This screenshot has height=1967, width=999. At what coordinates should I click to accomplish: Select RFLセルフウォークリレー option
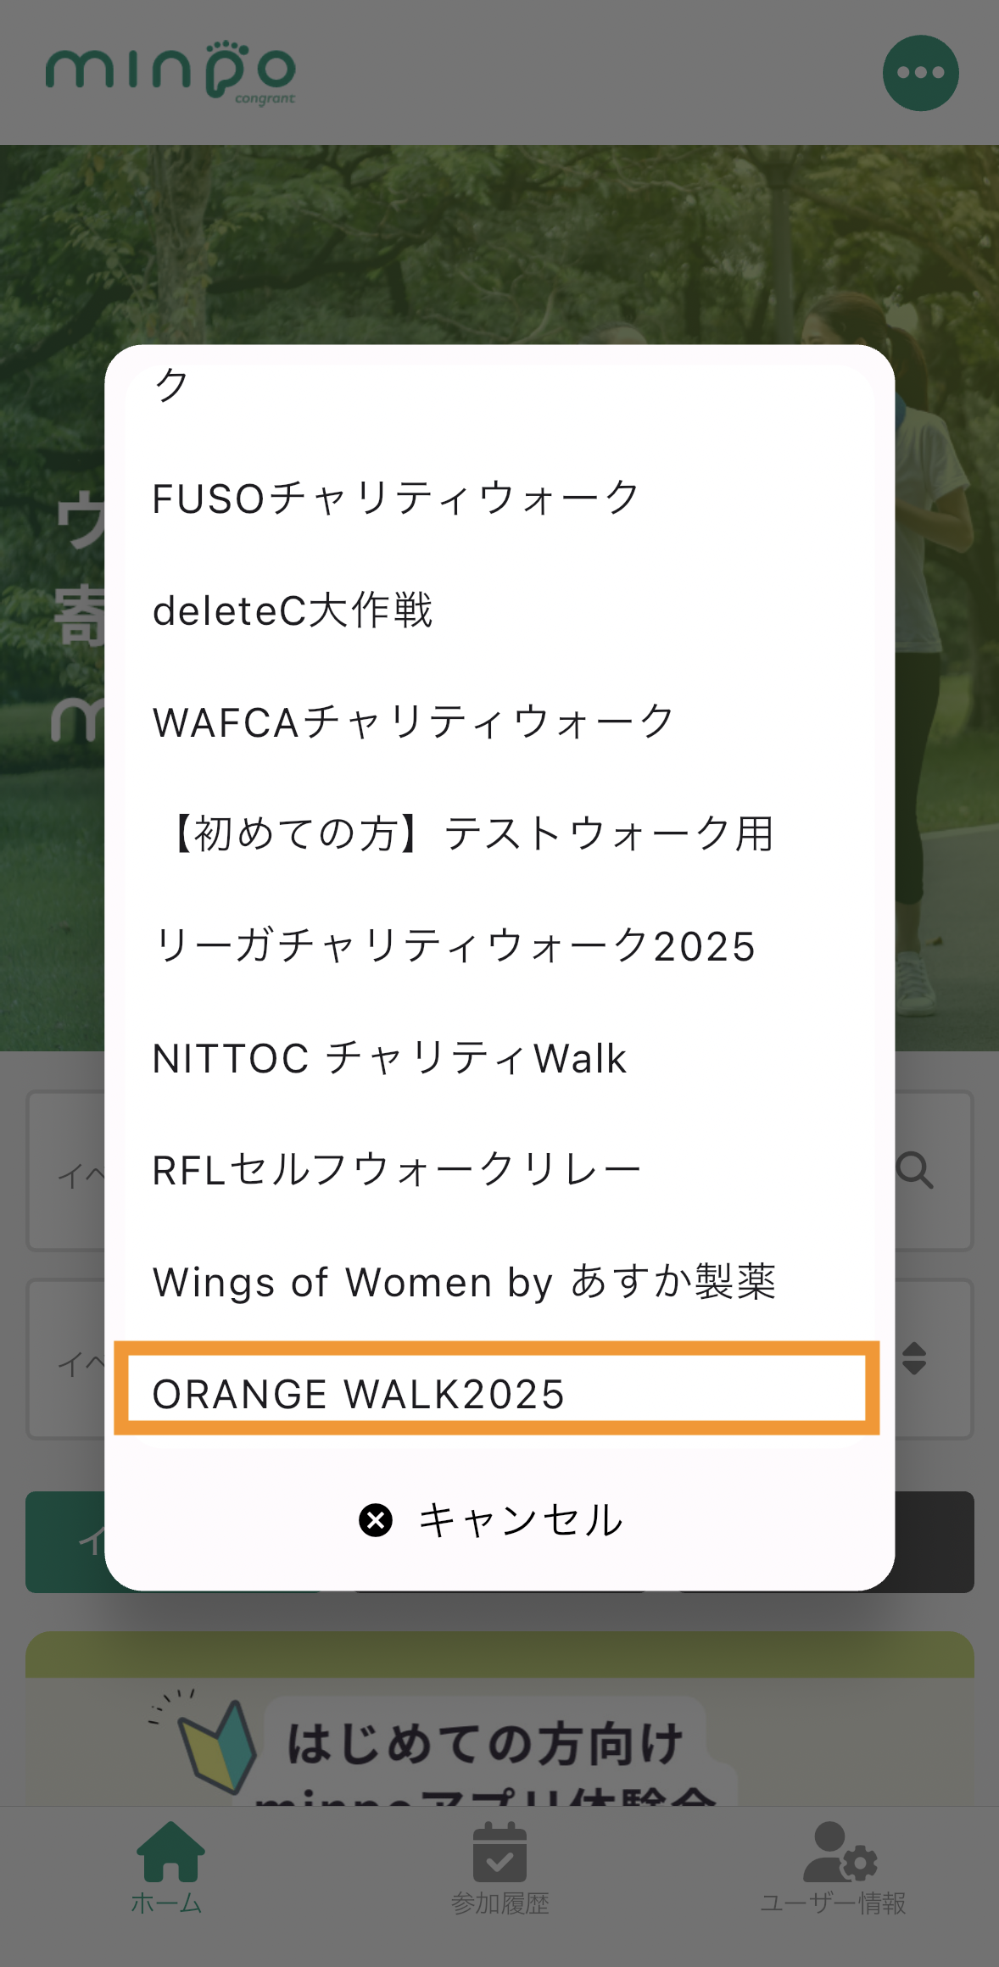pyautogui.click(x=396, y=1170)
